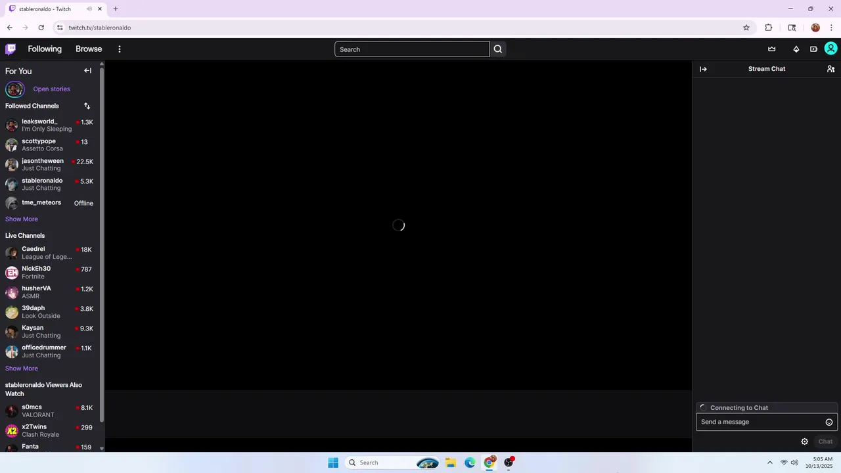This screenshot has width=841, height=473.
Task: Open the emote picker smiley
Action: click(829, 422)
